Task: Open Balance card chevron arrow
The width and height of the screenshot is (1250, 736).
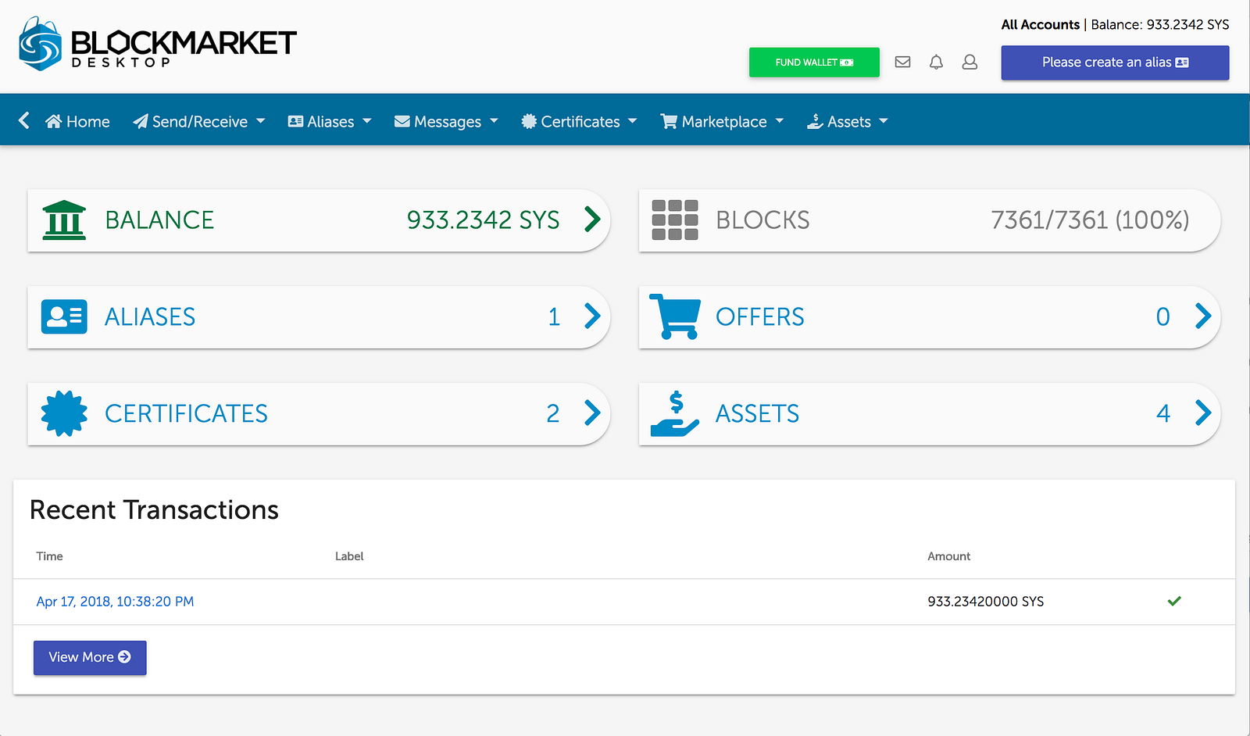Action: point(593,220)
